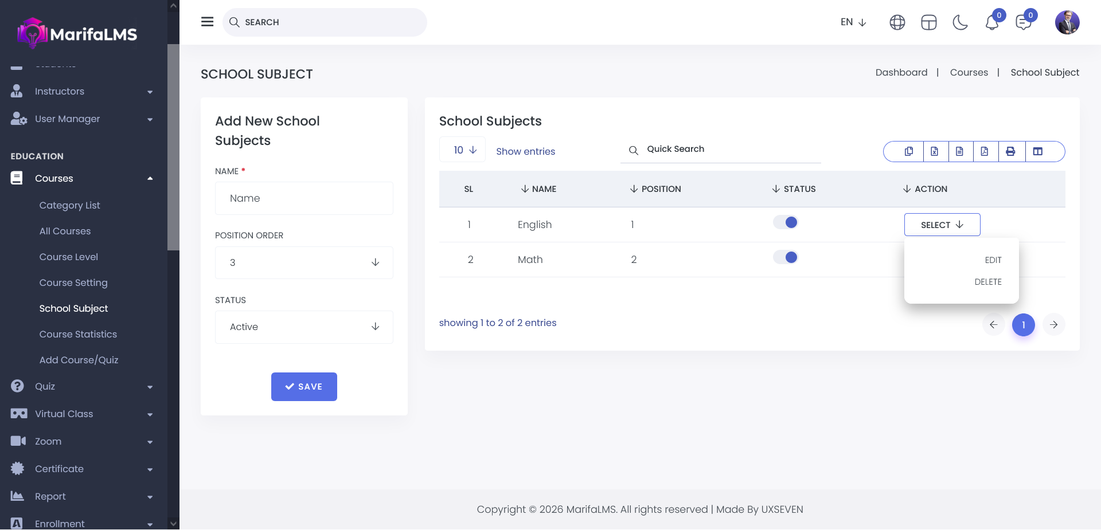
Task: Choose Delete from the action menu
Action: coord(987,282)
